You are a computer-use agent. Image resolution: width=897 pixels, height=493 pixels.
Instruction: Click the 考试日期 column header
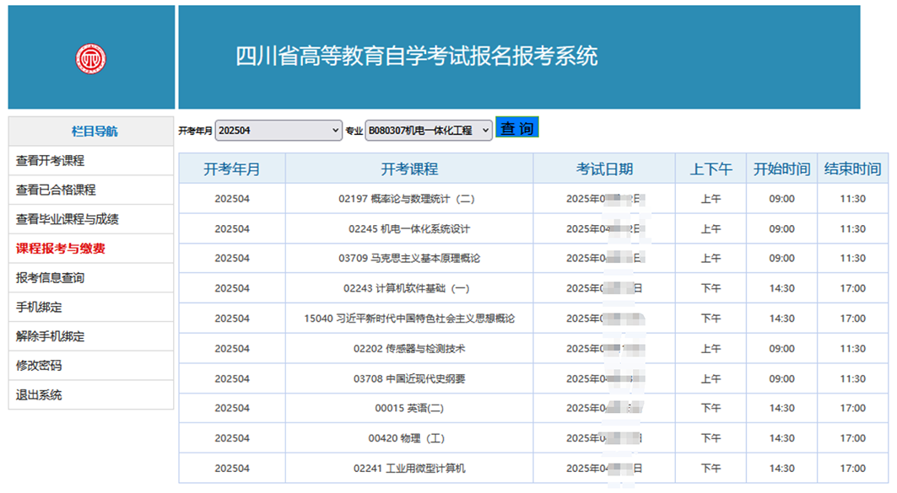(604, 169)
